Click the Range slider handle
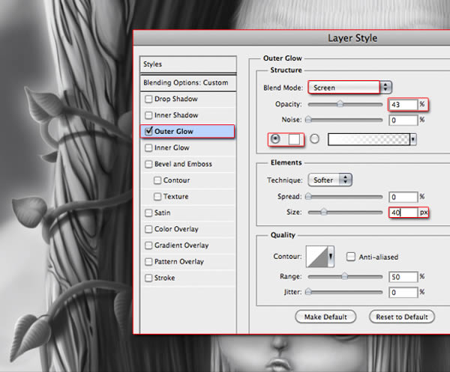This screenshot has height=372, width=450. (x=345, y=276)
